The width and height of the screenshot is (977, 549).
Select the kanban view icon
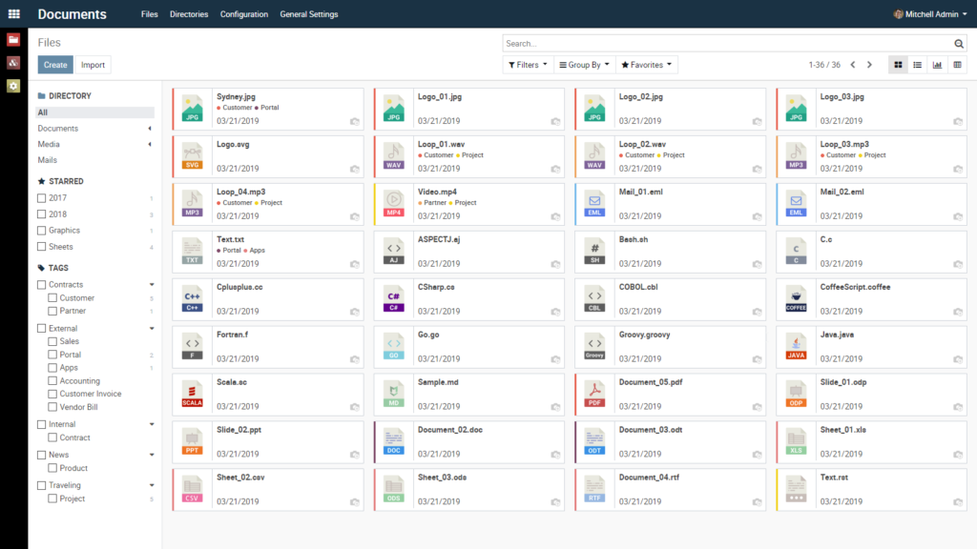898,64
